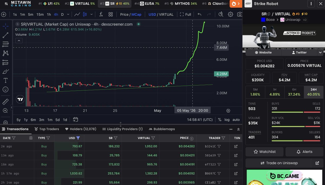This screenshot has height=185, width=325.
Task: Open chart settings gear
Action: (x=230, y=14)
